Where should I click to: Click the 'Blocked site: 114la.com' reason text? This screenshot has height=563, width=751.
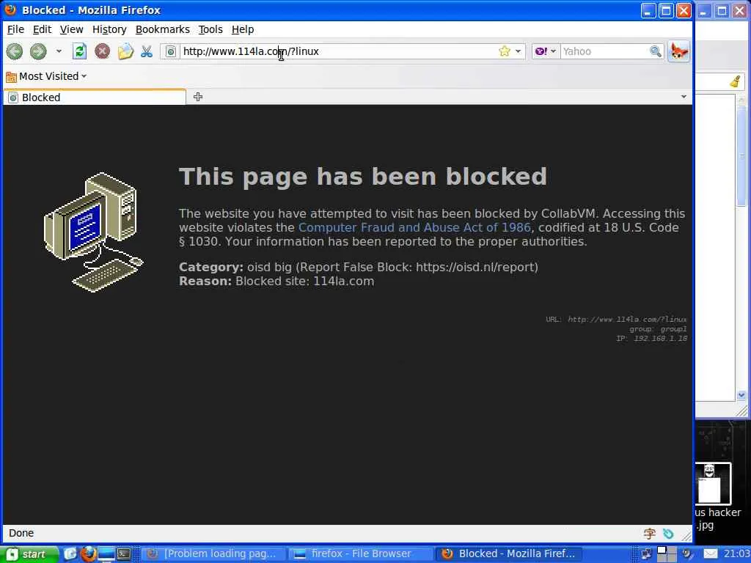pyautogui.click(x=304, y=281)
